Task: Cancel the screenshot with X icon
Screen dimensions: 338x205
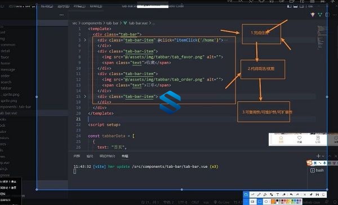Action: pyautogui.click(x=305, y=194)
